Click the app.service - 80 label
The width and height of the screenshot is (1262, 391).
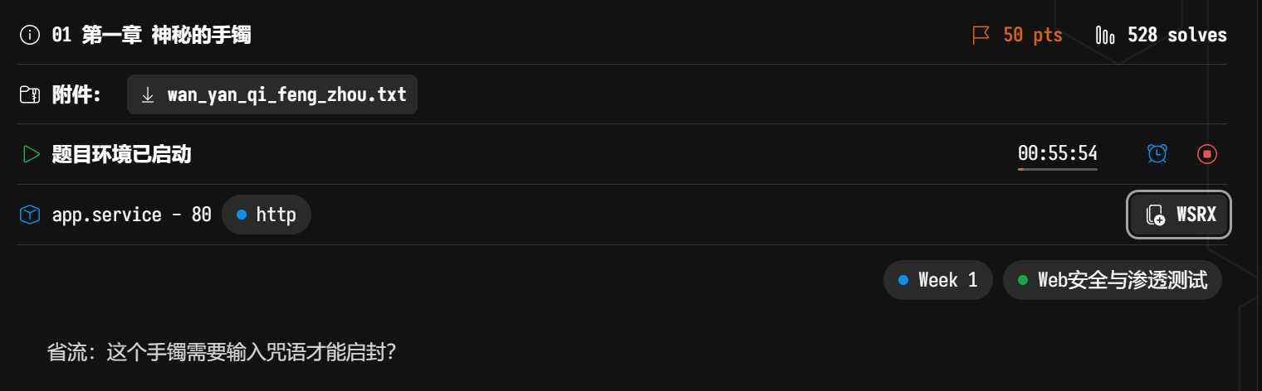pos(131,215)
